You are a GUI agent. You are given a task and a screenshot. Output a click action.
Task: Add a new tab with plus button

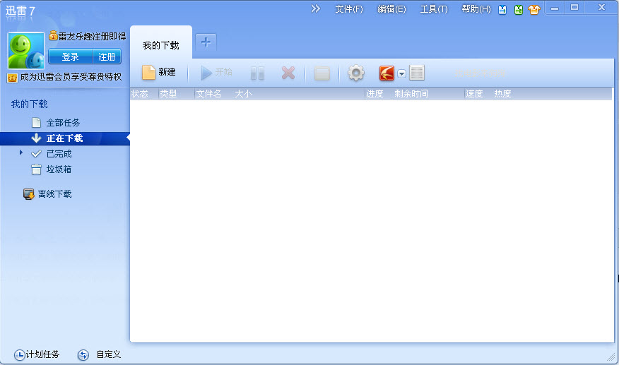(206, 42)
